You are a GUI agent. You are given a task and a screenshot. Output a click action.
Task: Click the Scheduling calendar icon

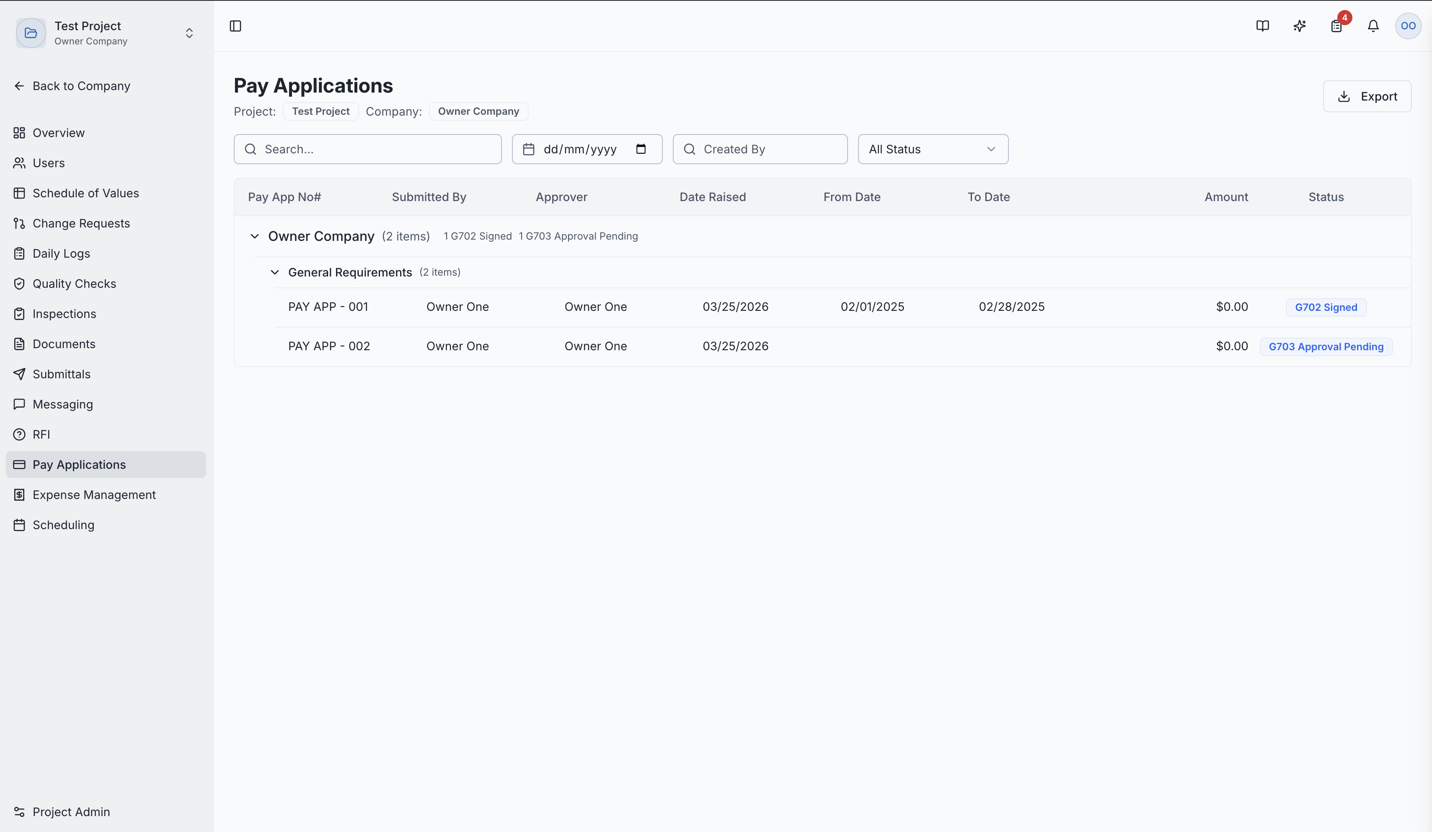coord(19,525)
